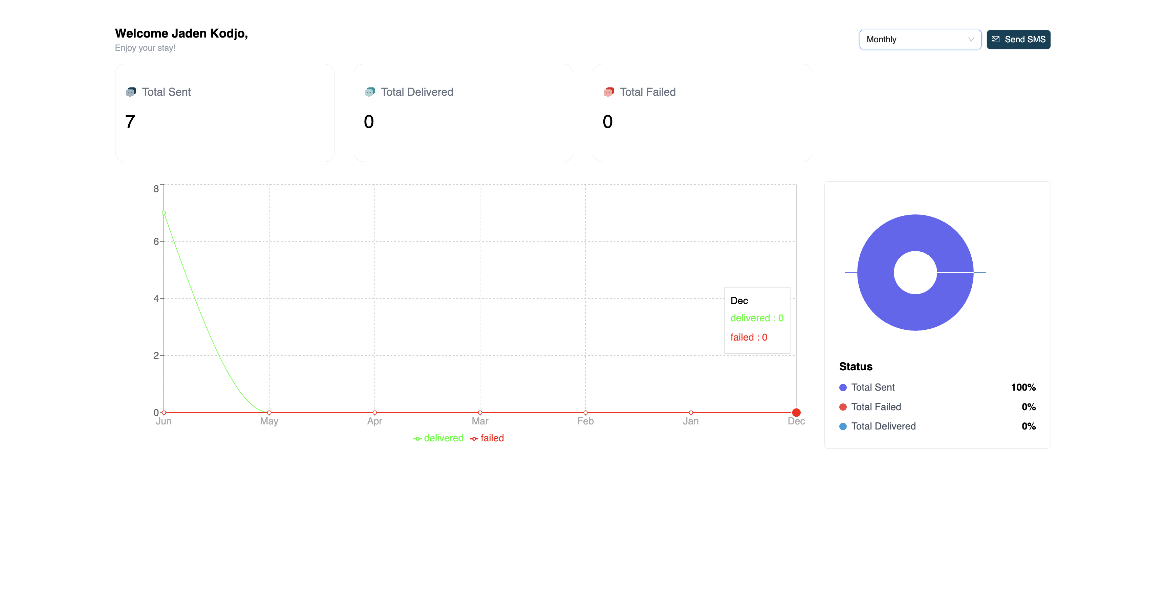Click the green Jun data point at 7
The width and height of the screenshot is (1166, 604).
point(164,213)
